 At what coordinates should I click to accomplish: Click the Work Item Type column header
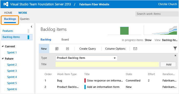(x=67, y=74)
